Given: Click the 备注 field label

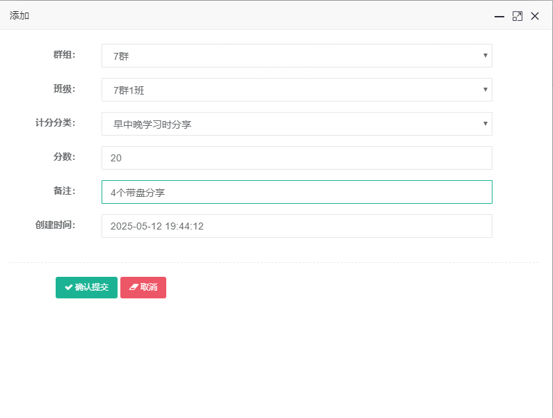Looking at the screenshot, I should coord(64,191).
